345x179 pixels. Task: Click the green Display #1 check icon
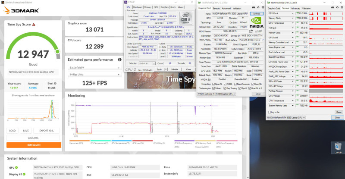[24, 174]
